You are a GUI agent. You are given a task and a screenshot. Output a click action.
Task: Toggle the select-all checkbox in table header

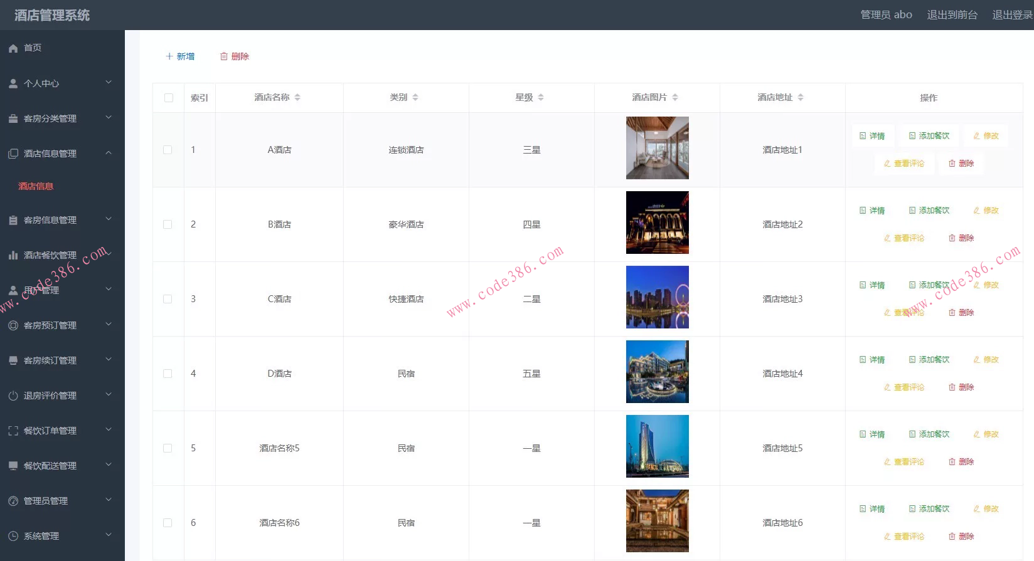[x=168, y=98]
